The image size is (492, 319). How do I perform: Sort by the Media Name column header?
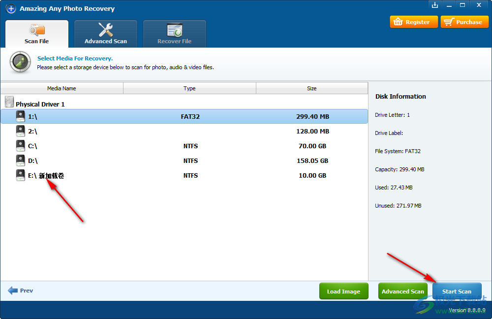[61, 88]
